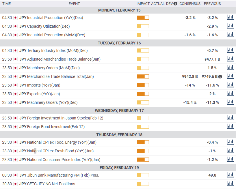The height and width of the screenshot is (189, 236).
Task: Select JPY Machinery Orders (MoM)(Dec) event
Action: [x=49, y=68]
